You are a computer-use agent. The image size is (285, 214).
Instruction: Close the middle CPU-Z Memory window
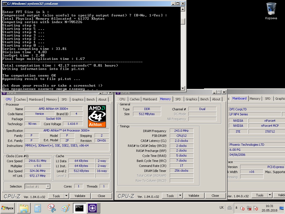[x=224, y=92]
